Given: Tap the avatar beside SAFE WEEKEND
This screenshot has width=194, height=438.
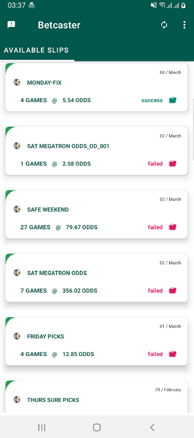Looking at the screenshot, I should [x=17, y=209].
